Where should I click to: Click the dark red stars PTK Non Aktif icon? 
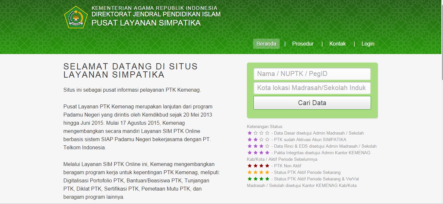pos(258,166)
